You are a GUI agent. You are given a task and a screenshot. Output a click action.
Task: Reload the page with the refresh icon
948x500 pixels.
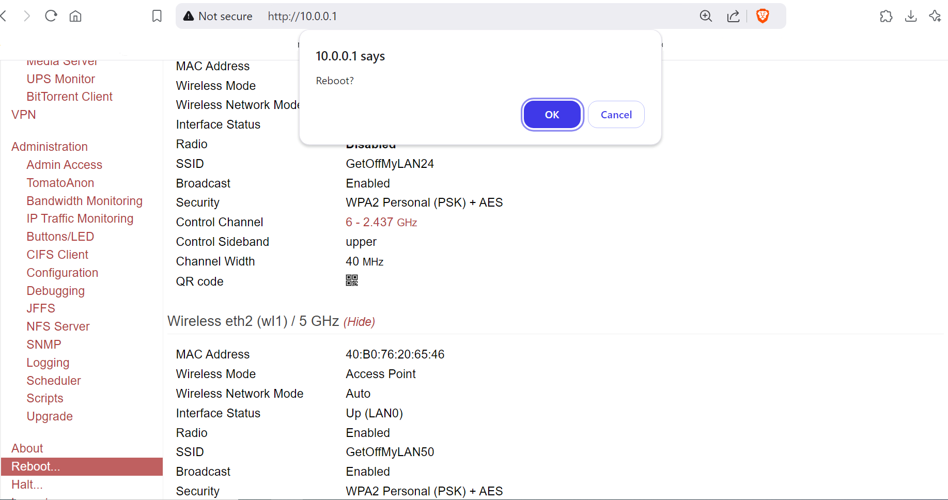(x=51, y=16)
